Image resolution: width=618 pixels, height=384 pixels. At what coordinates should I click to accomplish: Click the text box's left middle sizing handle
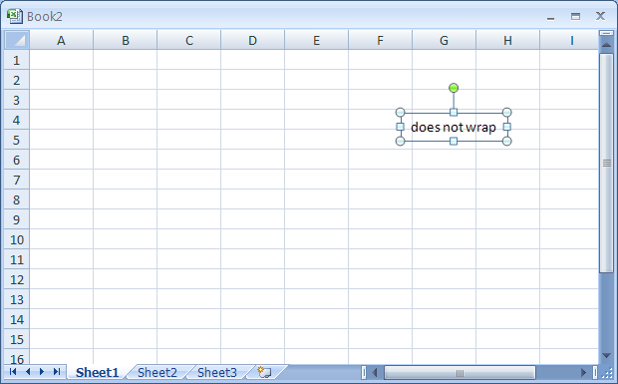pyautogui.click(x=400, y=127)
